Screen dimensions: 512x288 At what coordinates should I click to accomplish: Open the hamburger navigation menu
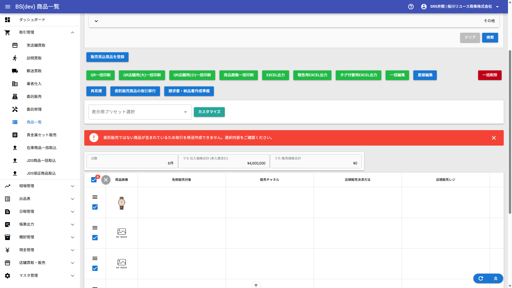coord(8,7)
